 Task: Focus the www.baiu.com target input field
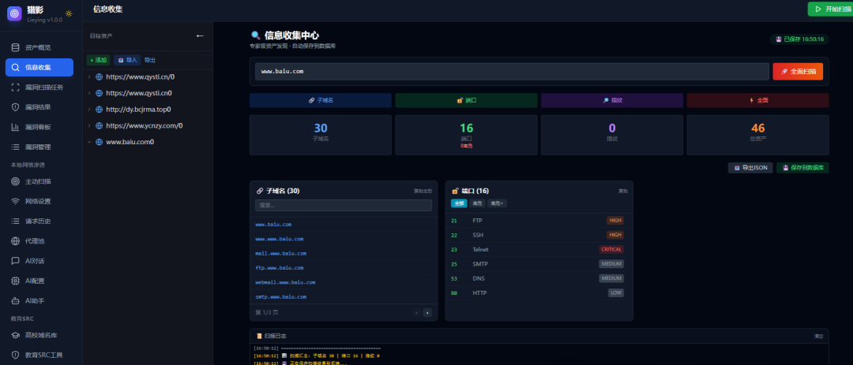pyautogui.click(x=512, y=72)
